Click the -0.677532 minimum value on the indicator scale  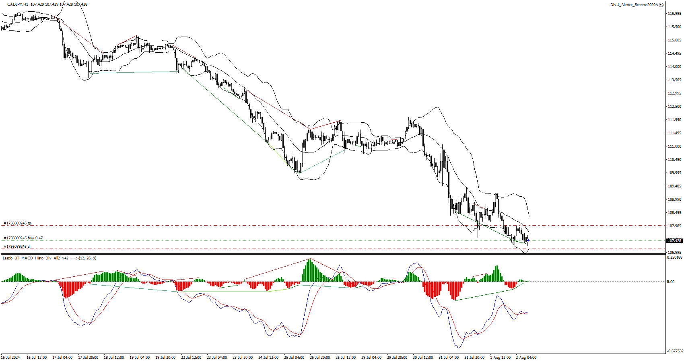click(675, 351)
